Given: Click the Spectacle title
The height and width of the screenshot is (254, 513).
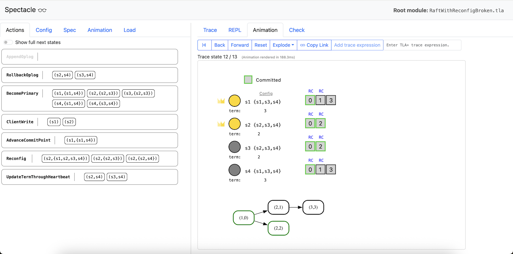Looking at the screenshot, I should (x=20, y=10).
